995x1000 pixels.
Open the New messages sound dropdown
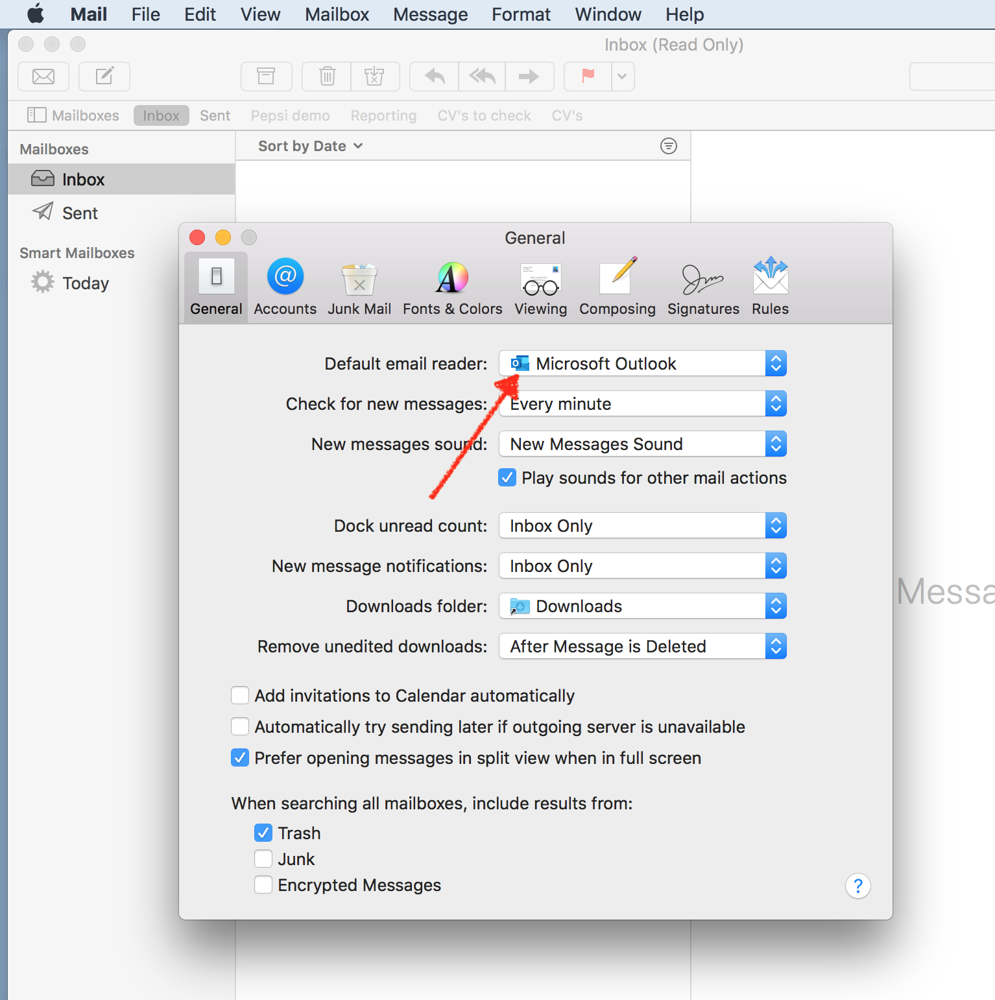tap(642, 444)
